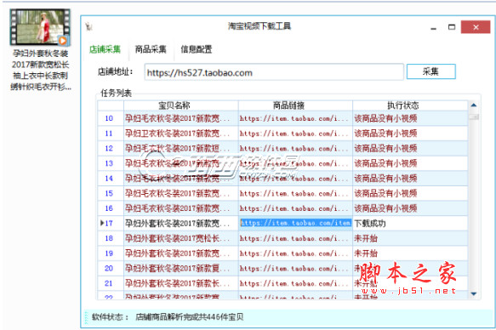Click the product link in row 18
496x330 pixels.
(x=295, y=238)
